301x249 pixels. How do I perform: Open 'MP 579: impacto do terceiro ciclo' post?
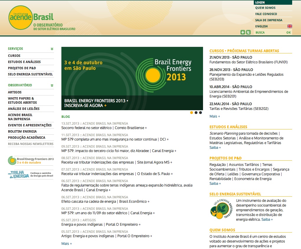point(119,151)
